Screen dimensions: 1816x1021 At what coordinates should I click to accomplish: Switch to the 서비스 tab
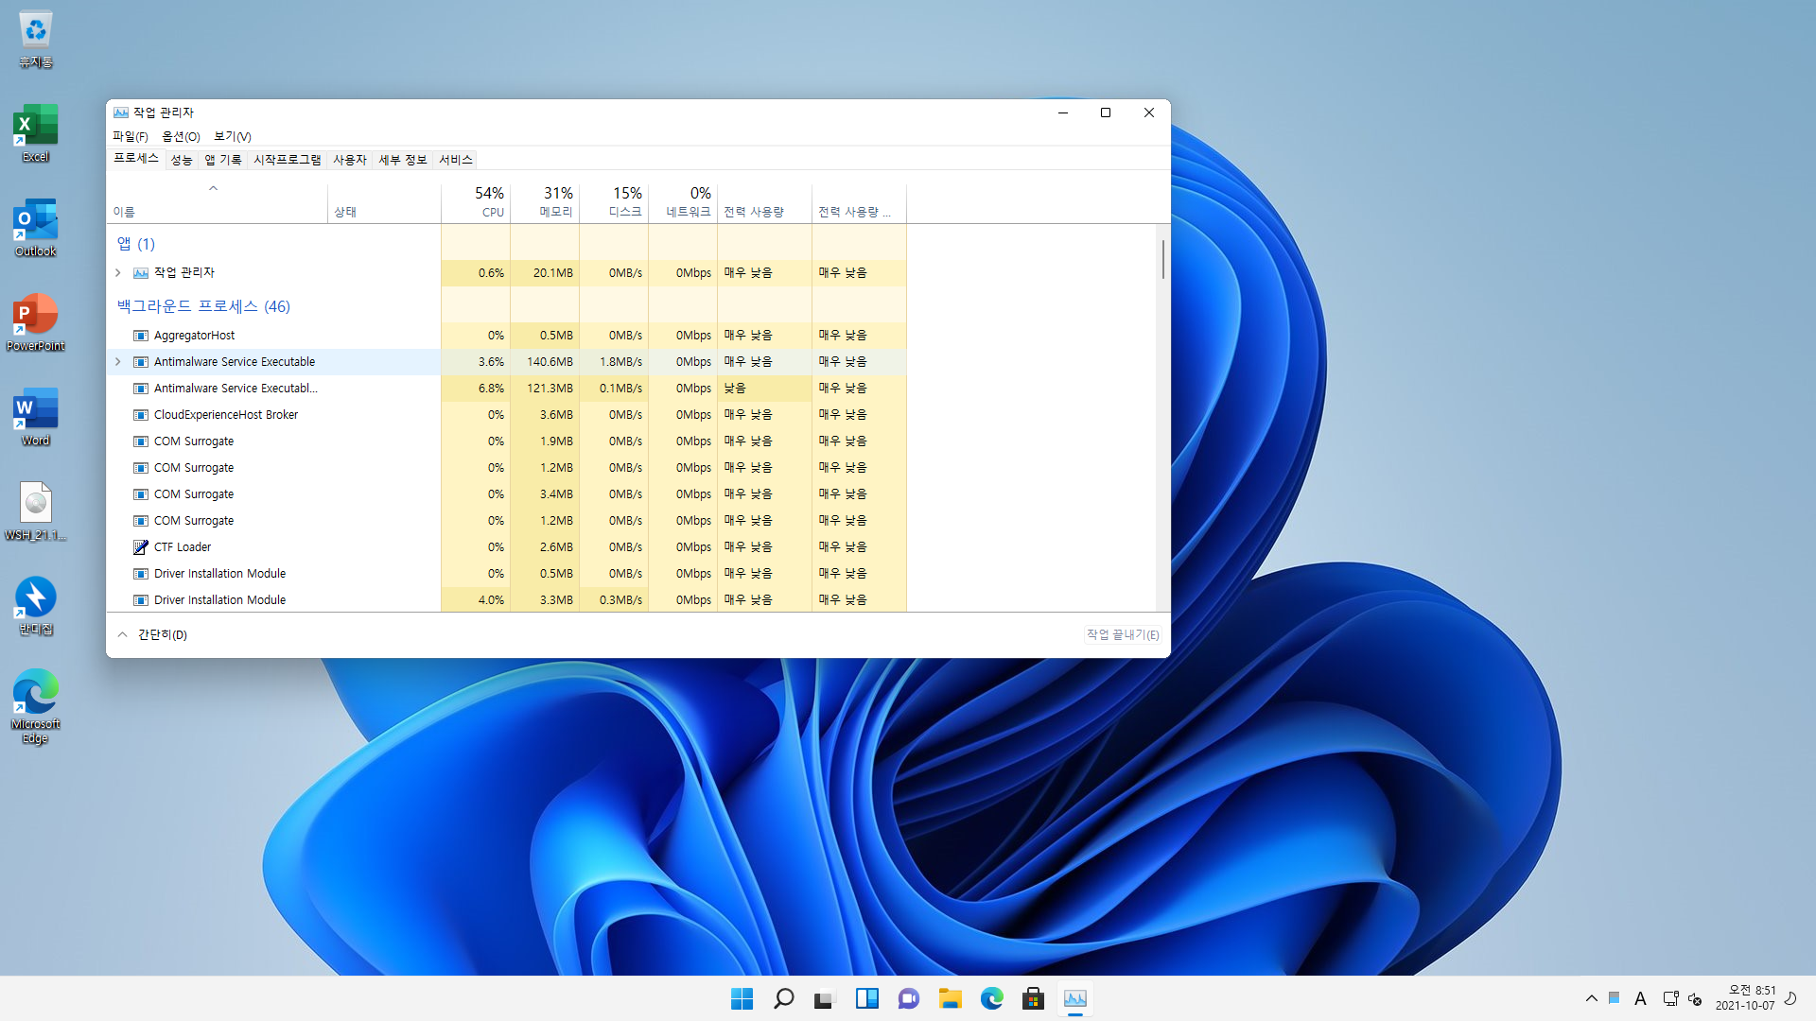(x=456, y=160)
